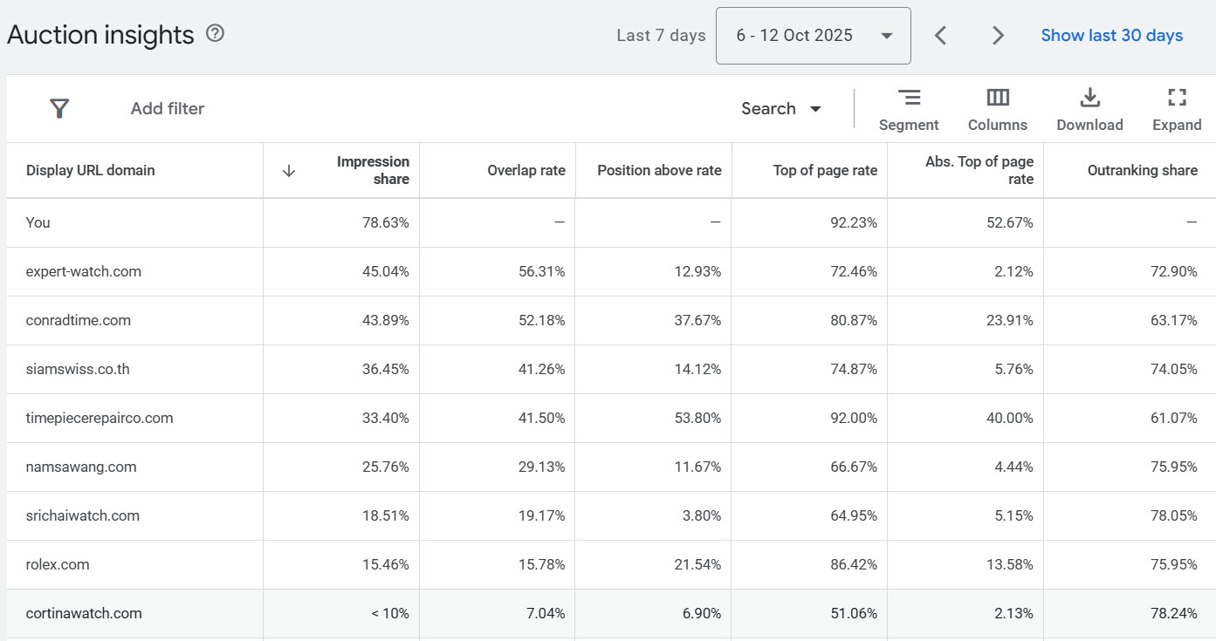Open the 6 - 12 Oct 2025 date picker
The width and height of the screenshot is (1216, 641).
click(x=813, y=36)
